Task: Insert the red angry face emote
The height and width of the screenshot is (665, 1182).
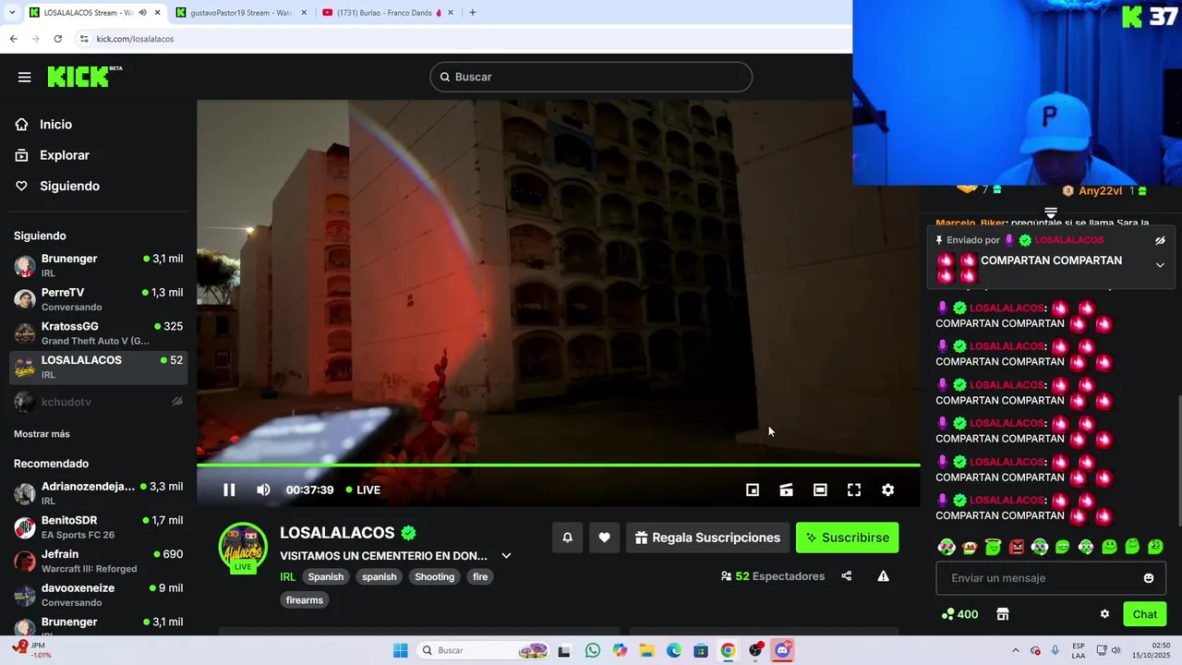Action: [1016, 547]
